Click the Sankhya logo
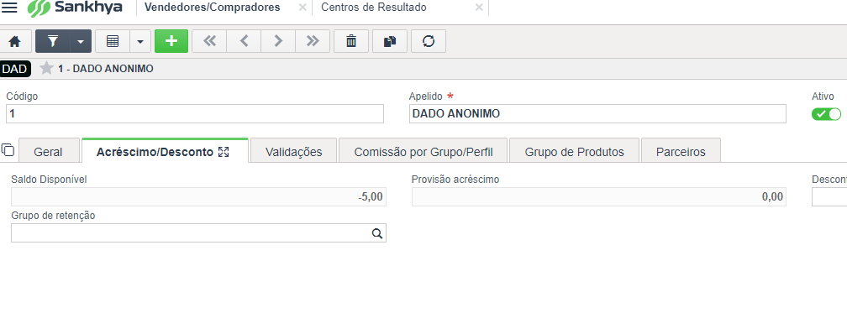Image resolution: width=847 pixels, height=313 pixels. click(x=75, y=8)
